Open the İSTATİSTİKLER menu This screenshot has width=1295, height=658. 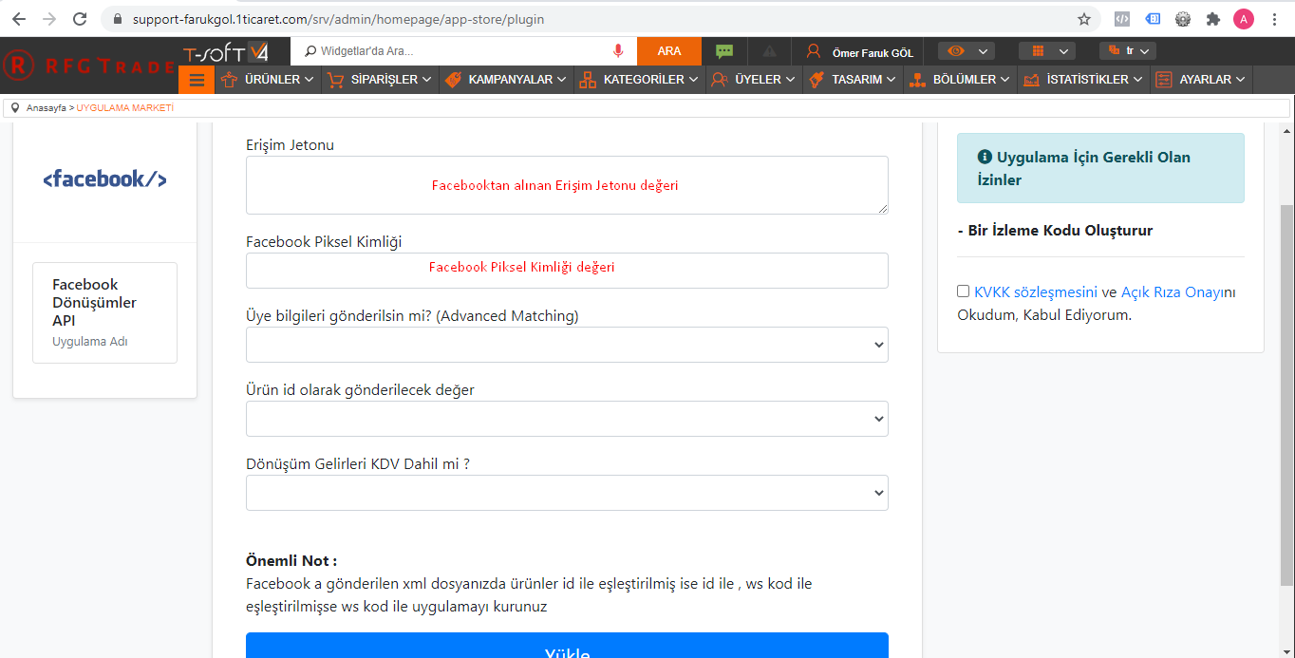[1083, 80]
